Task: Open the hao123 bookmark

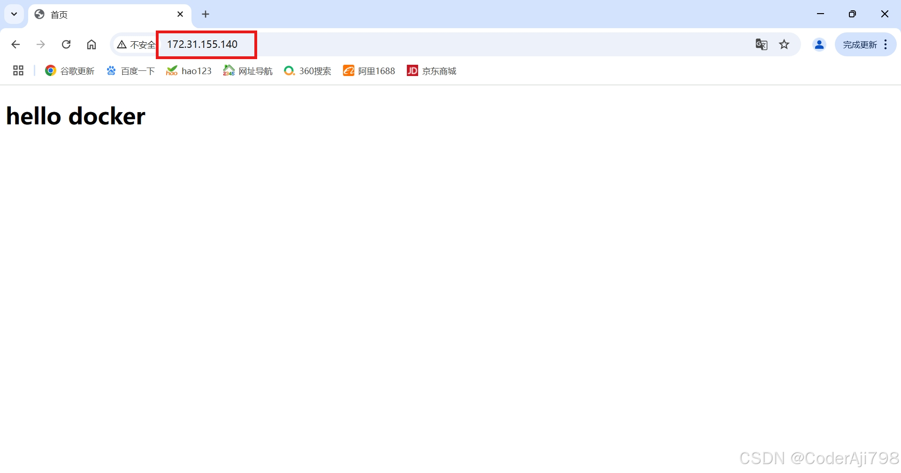Action: coord(189,71)
